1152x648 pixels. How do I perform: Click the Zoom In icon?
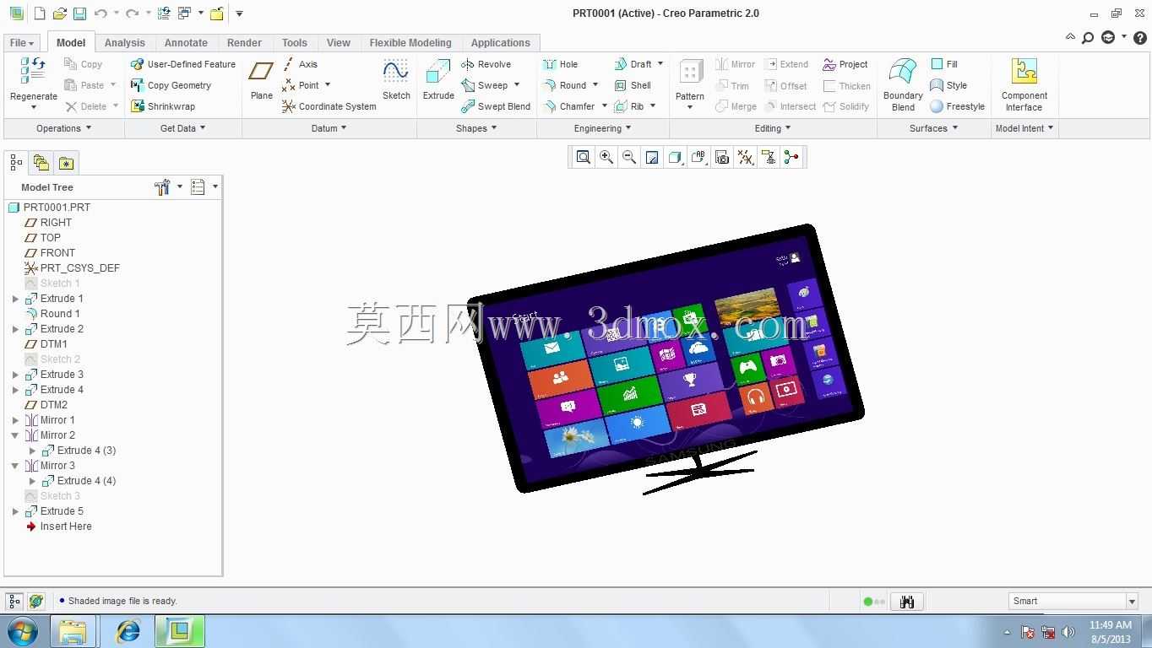(x=606, y=157)
